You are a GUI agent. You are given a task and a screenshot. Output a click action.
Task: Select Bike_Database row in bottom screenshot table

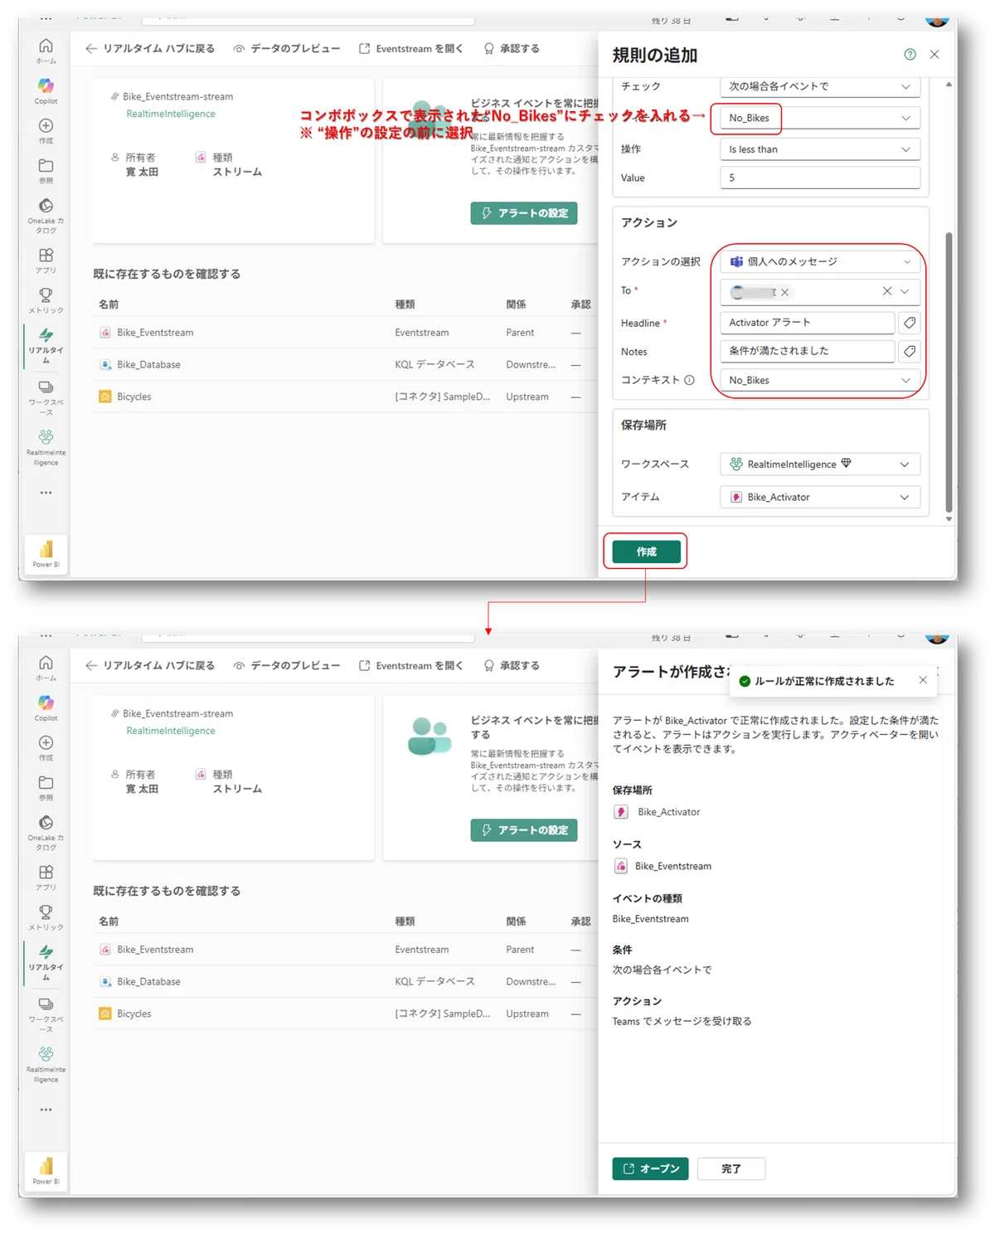click(x=344, y=982)
